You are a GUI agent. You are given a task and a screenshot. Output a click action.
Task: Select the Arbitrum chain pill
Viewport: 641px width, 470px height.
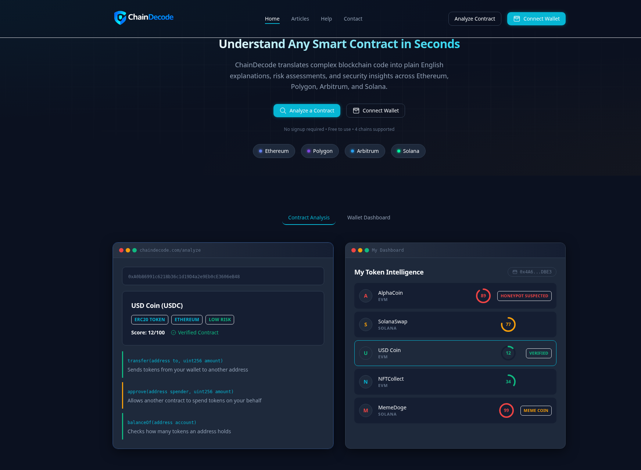[365, 151]
